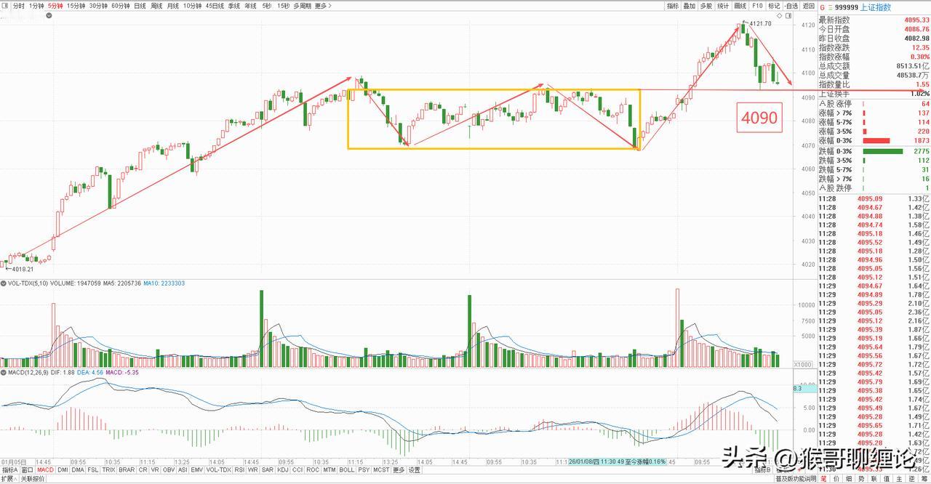
Task: Click the -自选 remove watchlist button
Action: tap(791, 6)
